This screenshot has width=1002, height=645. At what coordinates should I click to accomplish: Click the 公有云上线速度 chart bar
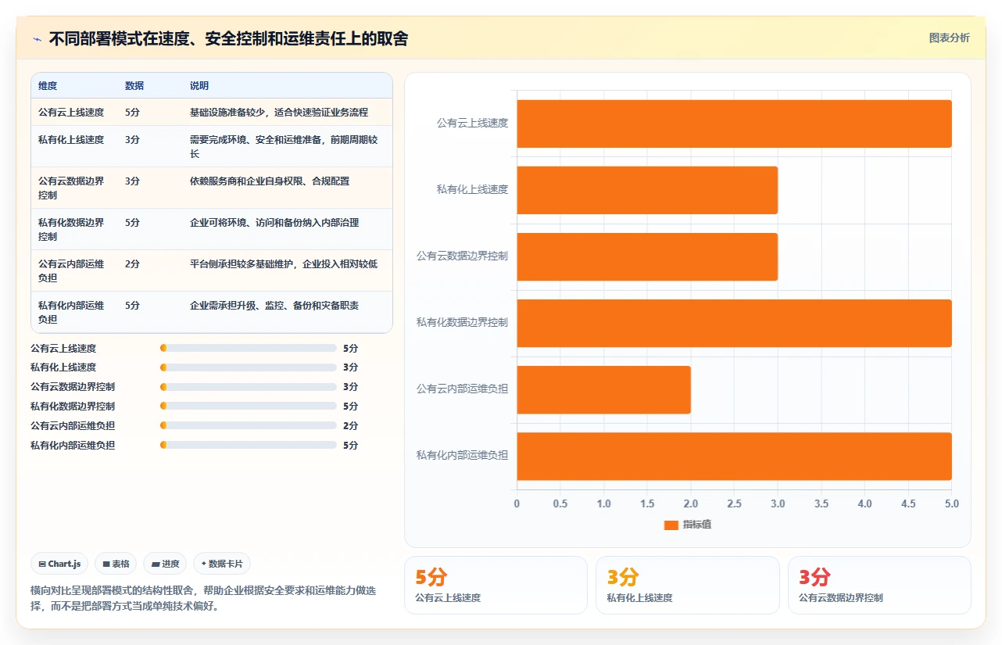[734, 124]
